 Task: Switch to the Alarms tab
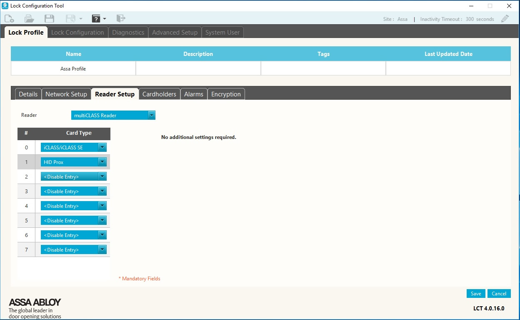click(194, 94)
